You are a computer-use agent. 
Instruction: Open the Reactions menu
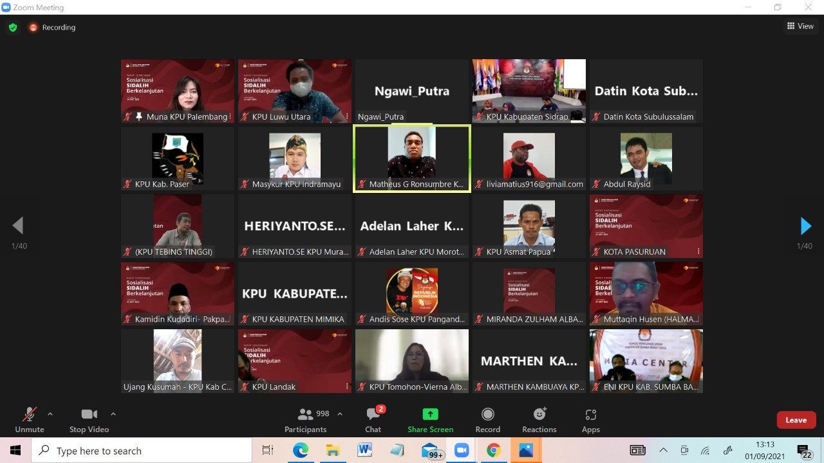[539, 421]
